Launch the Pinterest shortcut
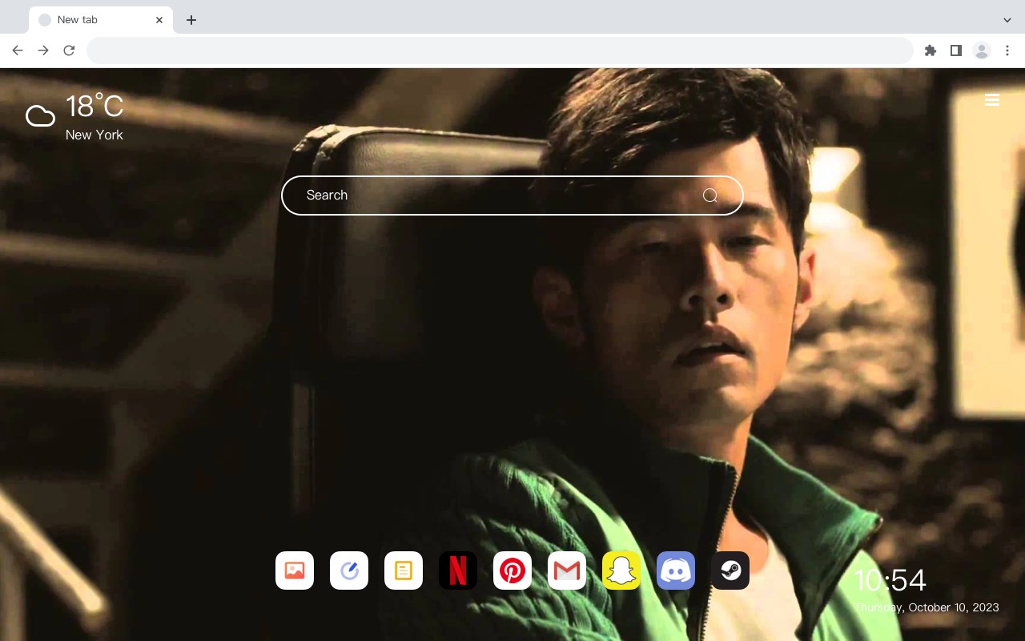The width and height of the screenshot is (1025, 641). (512, 570)
